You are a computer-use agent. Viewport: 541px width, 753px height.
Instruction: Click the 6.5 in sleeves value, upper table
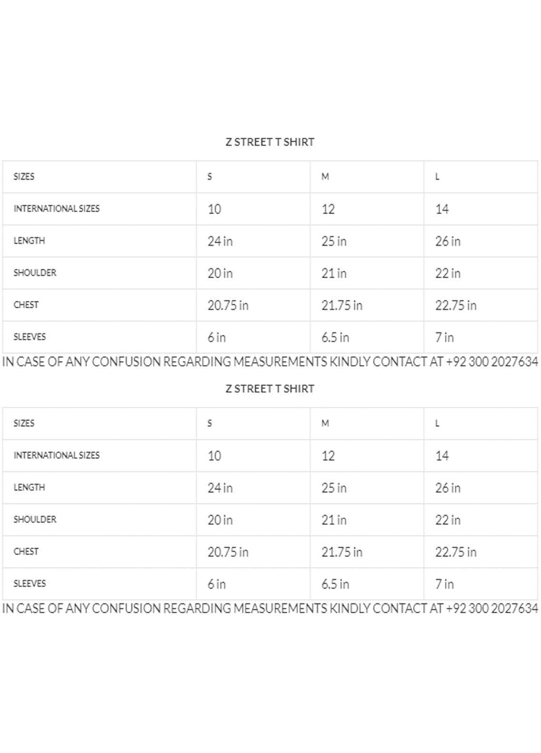335,337
